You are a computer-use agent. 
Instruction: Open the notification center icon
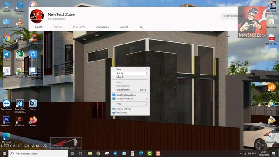point(273,154)
